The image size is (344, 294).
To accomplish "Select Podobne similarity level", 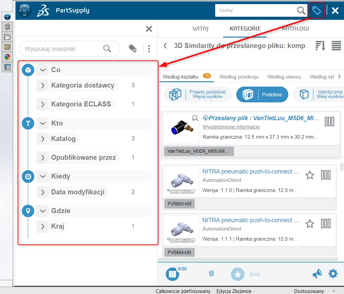I will pyautogui.click(x=262, y=95).
